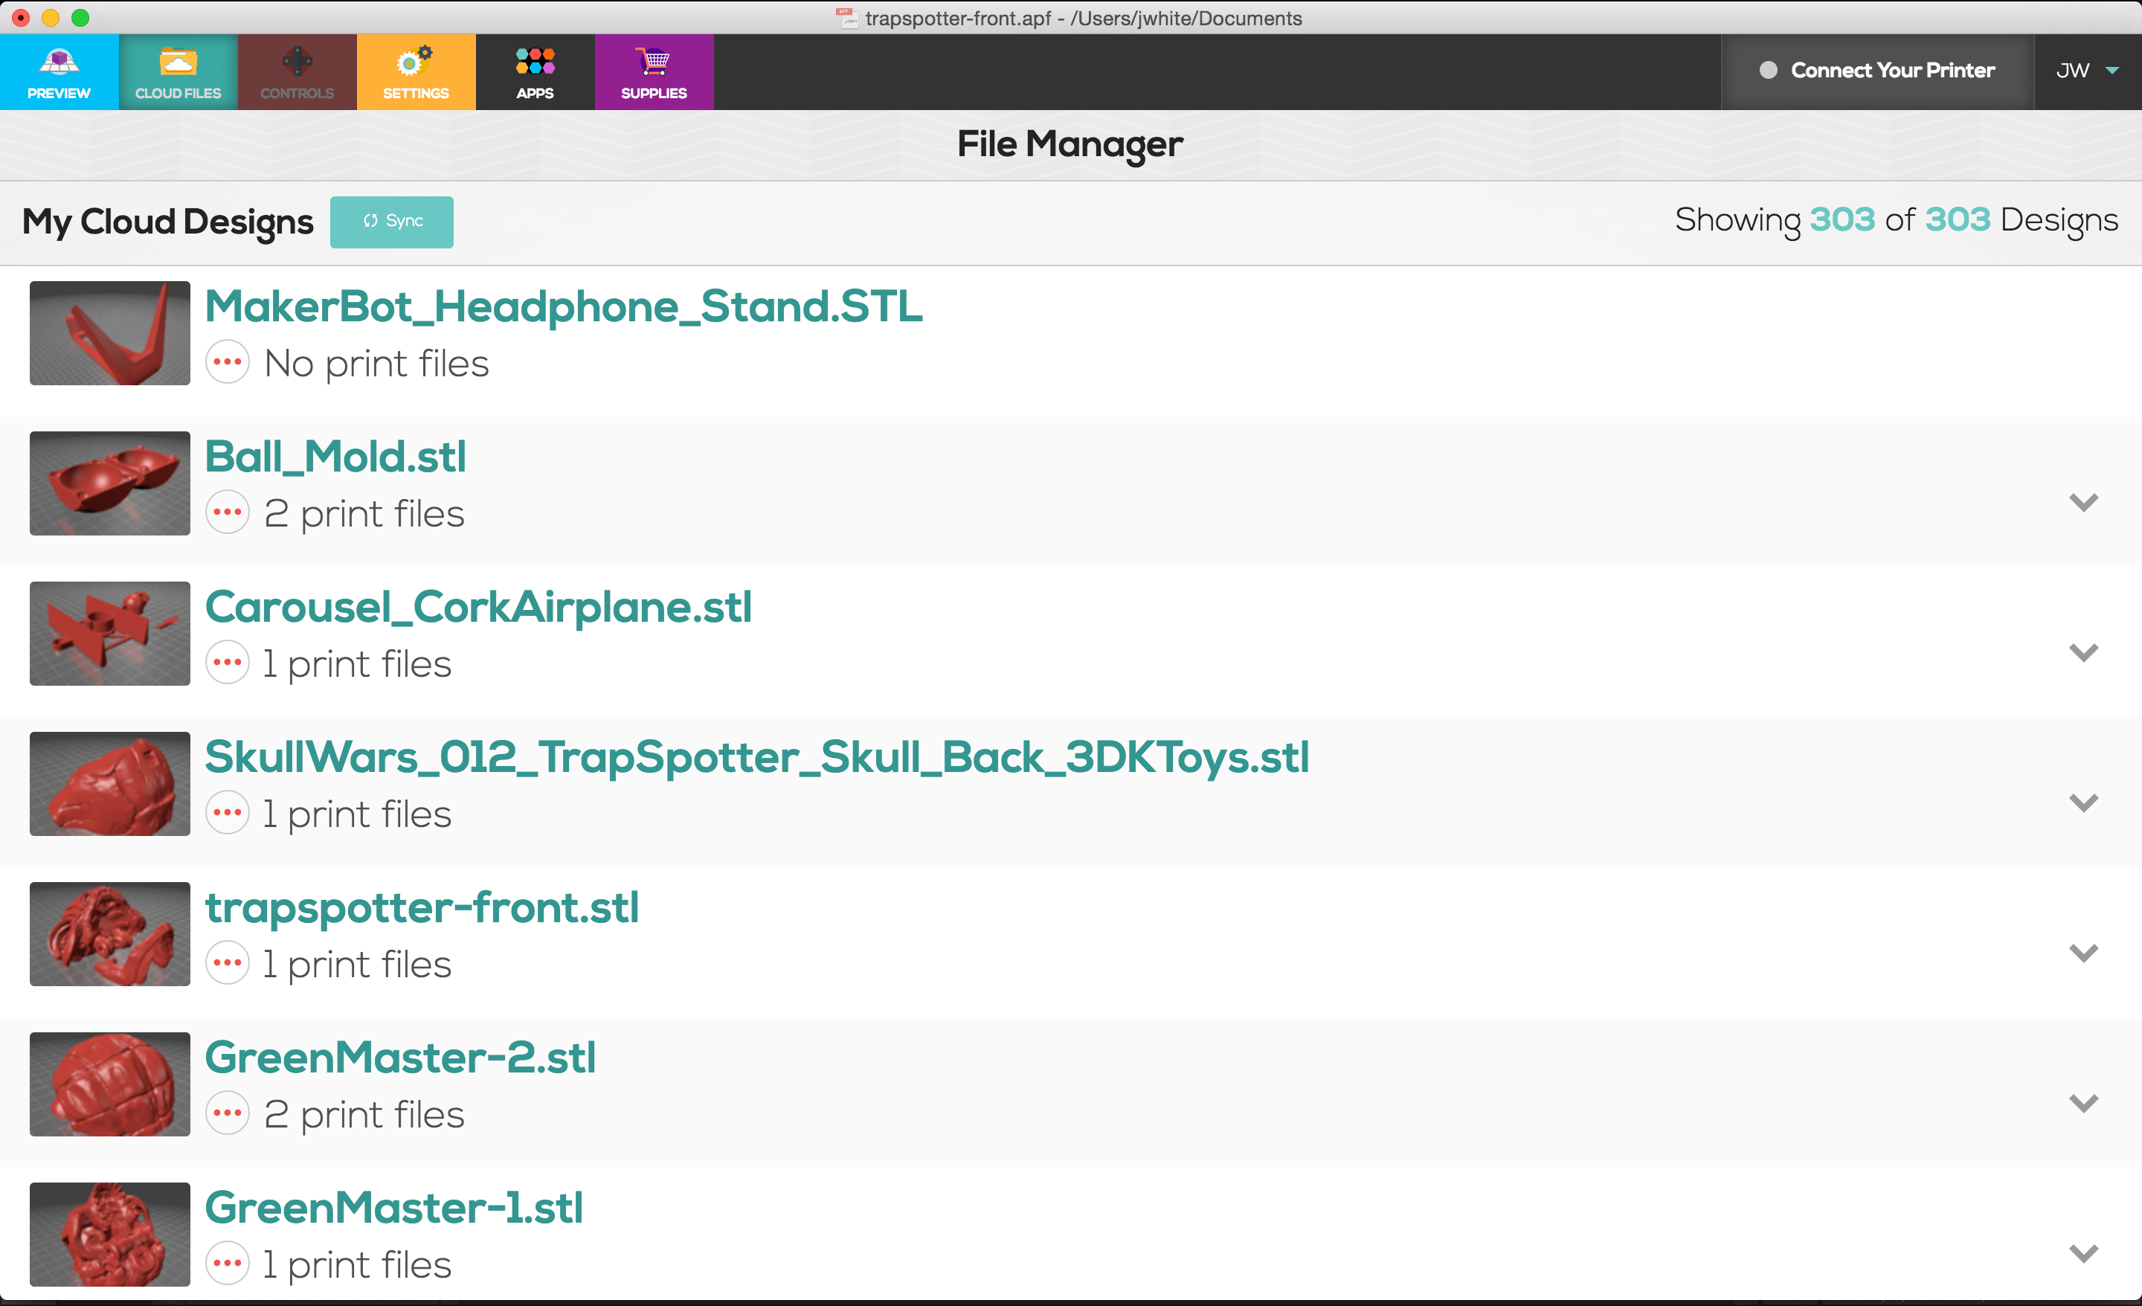Image resolution: width=2142 pixels, height=1306 pixels.
Task: Click Connect Your Printer button
Action: pyautogui.click(x=1877, y=71)
